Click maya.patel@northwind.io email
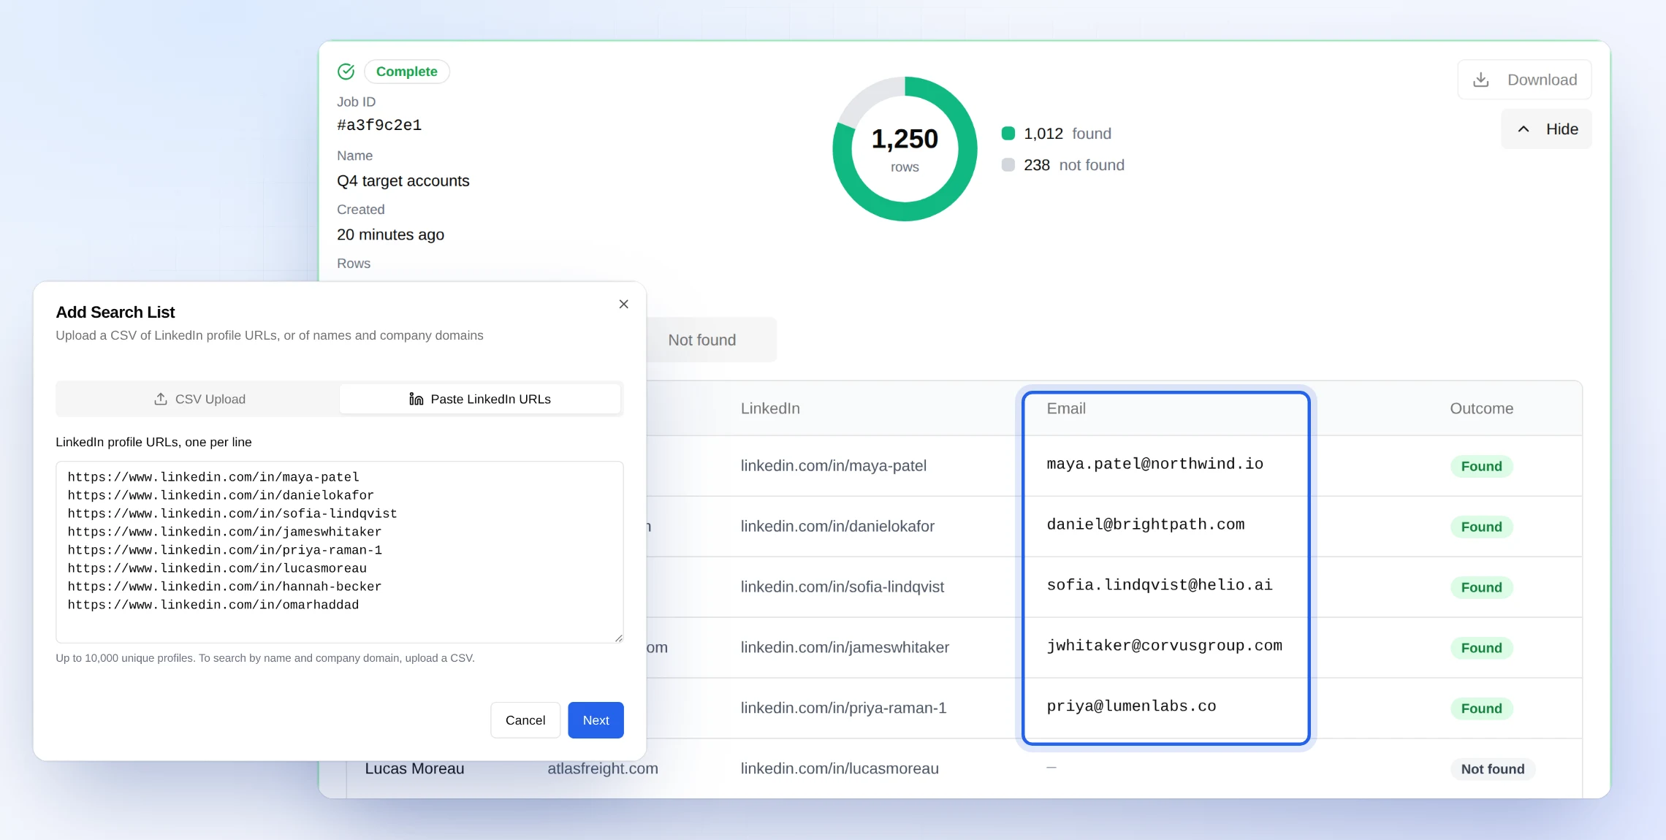 (1155, 464)
